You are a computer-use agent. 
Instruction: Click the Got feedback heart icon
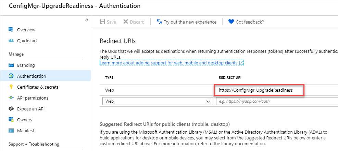tap(231, 22)
